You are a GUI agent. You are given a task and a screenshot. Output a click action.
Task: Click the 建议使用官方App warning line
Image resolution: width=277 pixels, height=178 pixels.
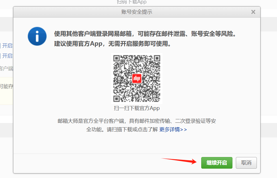[112, 44]
